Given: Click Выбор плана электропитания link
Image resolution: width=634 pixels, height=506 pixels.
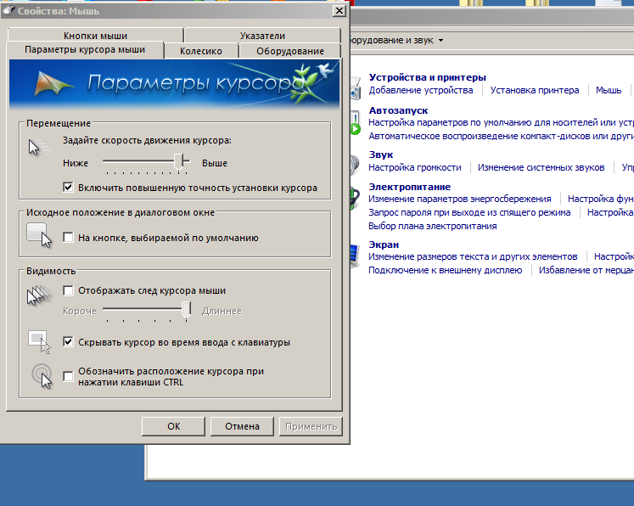Looking at the screenshot, I should point(433,226).
